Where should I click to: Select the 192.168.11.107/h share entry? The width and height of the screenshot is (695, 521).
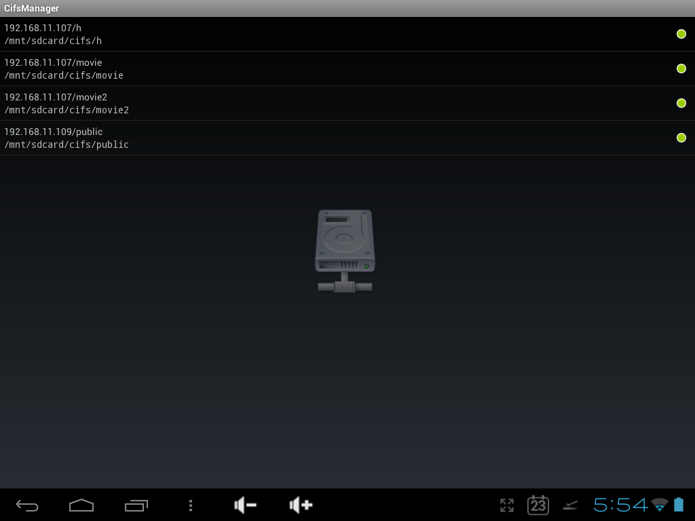[271, 34]
